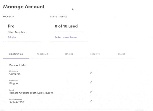Open the Security tab
The height and width of the screenshot is (111, 153).
(x=95, y=54)
